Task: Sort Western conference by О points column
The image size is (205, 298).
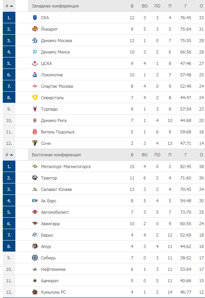Action: coord(201,6)
